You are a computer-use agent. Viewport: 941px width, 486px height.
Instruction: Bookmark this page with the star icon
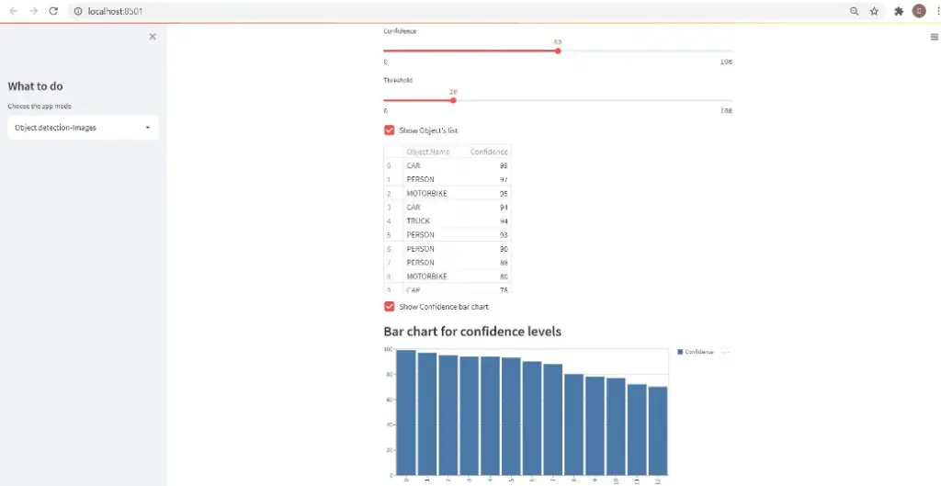[x=874, y=11]
